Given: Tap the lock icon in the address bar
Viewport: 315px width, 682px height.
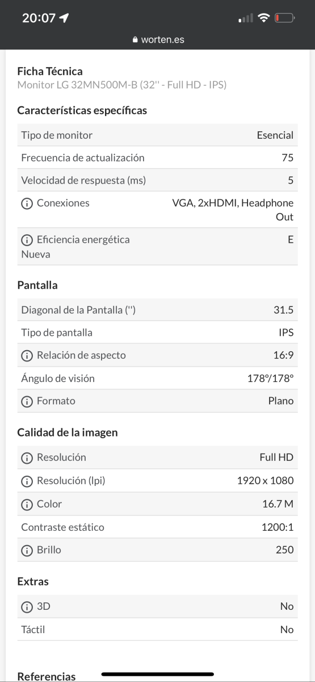Looking at the screenshot, I should click(135, 40).
